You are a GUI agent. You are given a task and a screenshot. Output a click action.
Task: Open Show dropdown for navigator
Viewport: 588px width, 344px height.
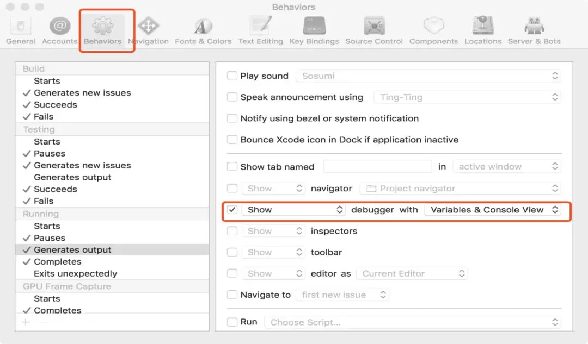(273, 188)
